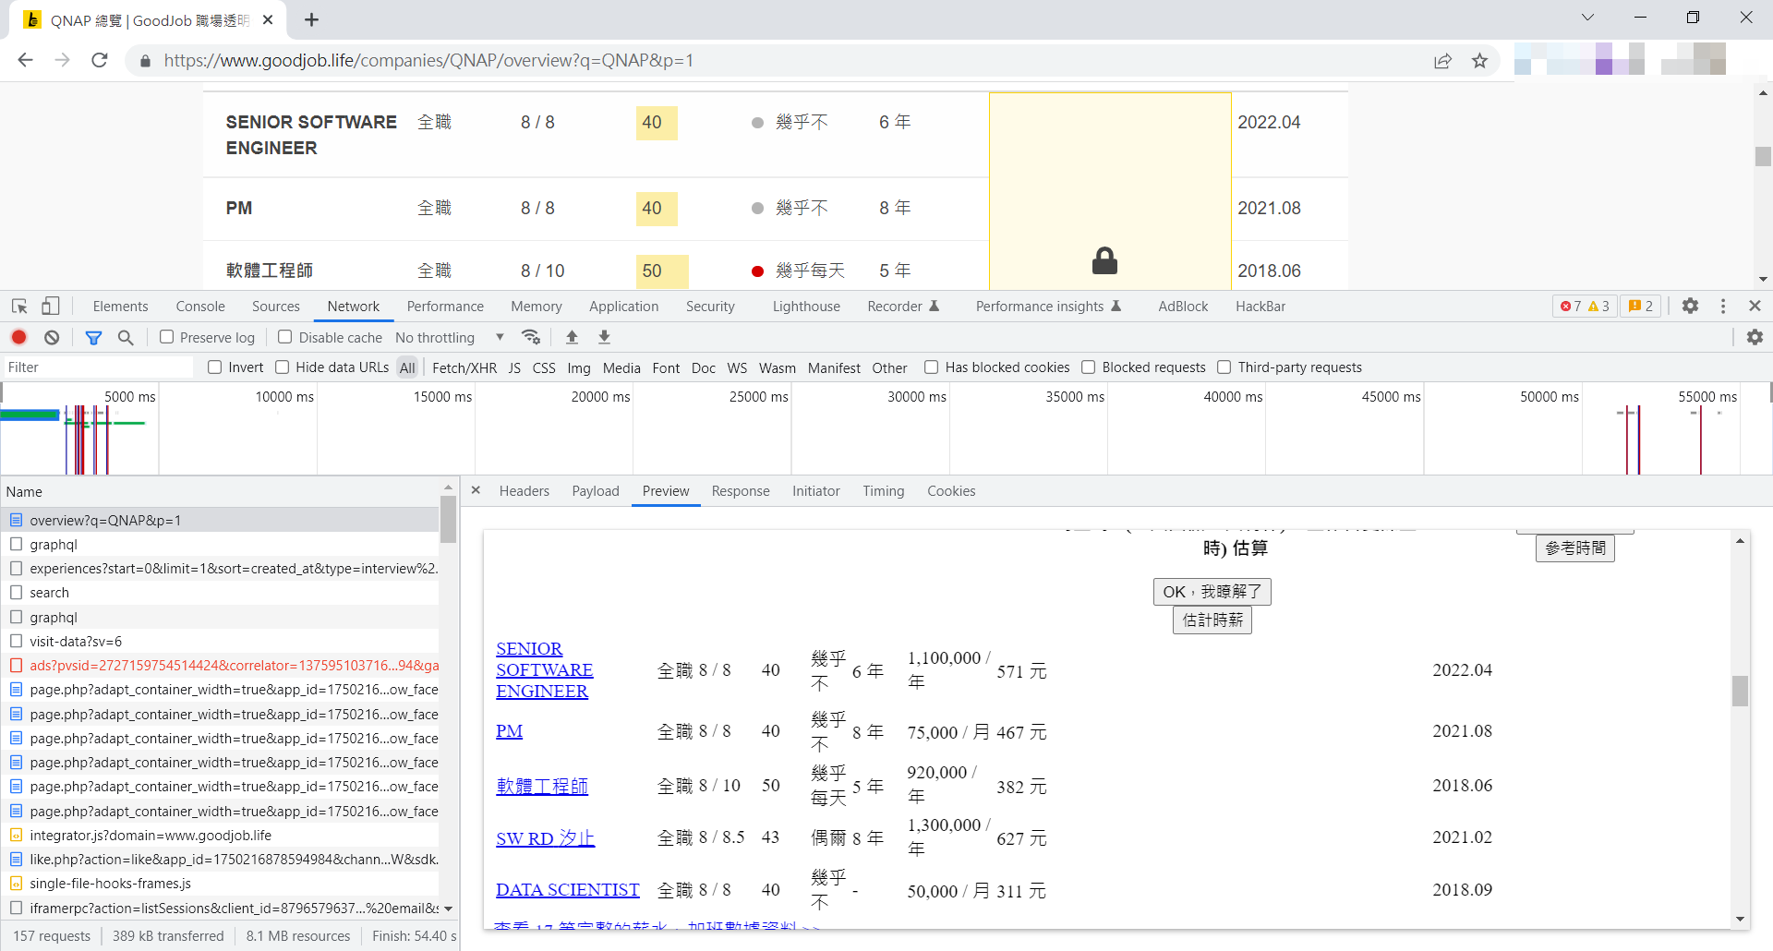The width and height of the screenshot is (1773, 951).
Task: Open network conditions wifi icon
Action: click(x=530, y=337)
